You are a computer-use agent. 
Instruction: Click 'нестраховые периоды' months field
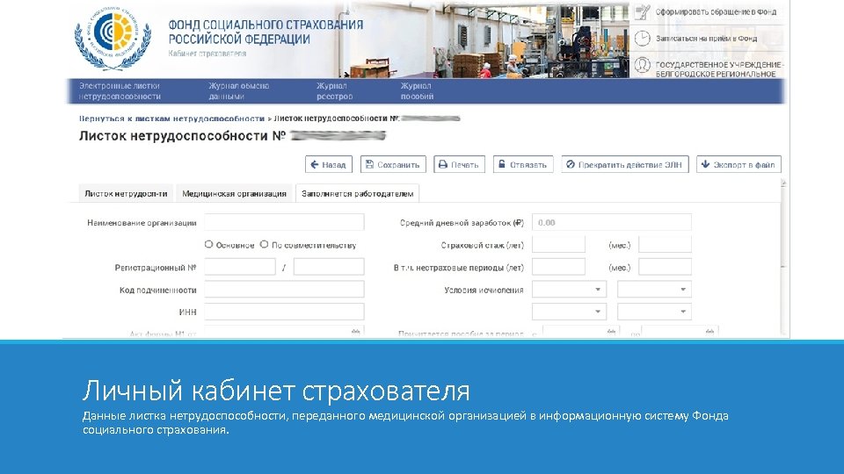(665, 267)
